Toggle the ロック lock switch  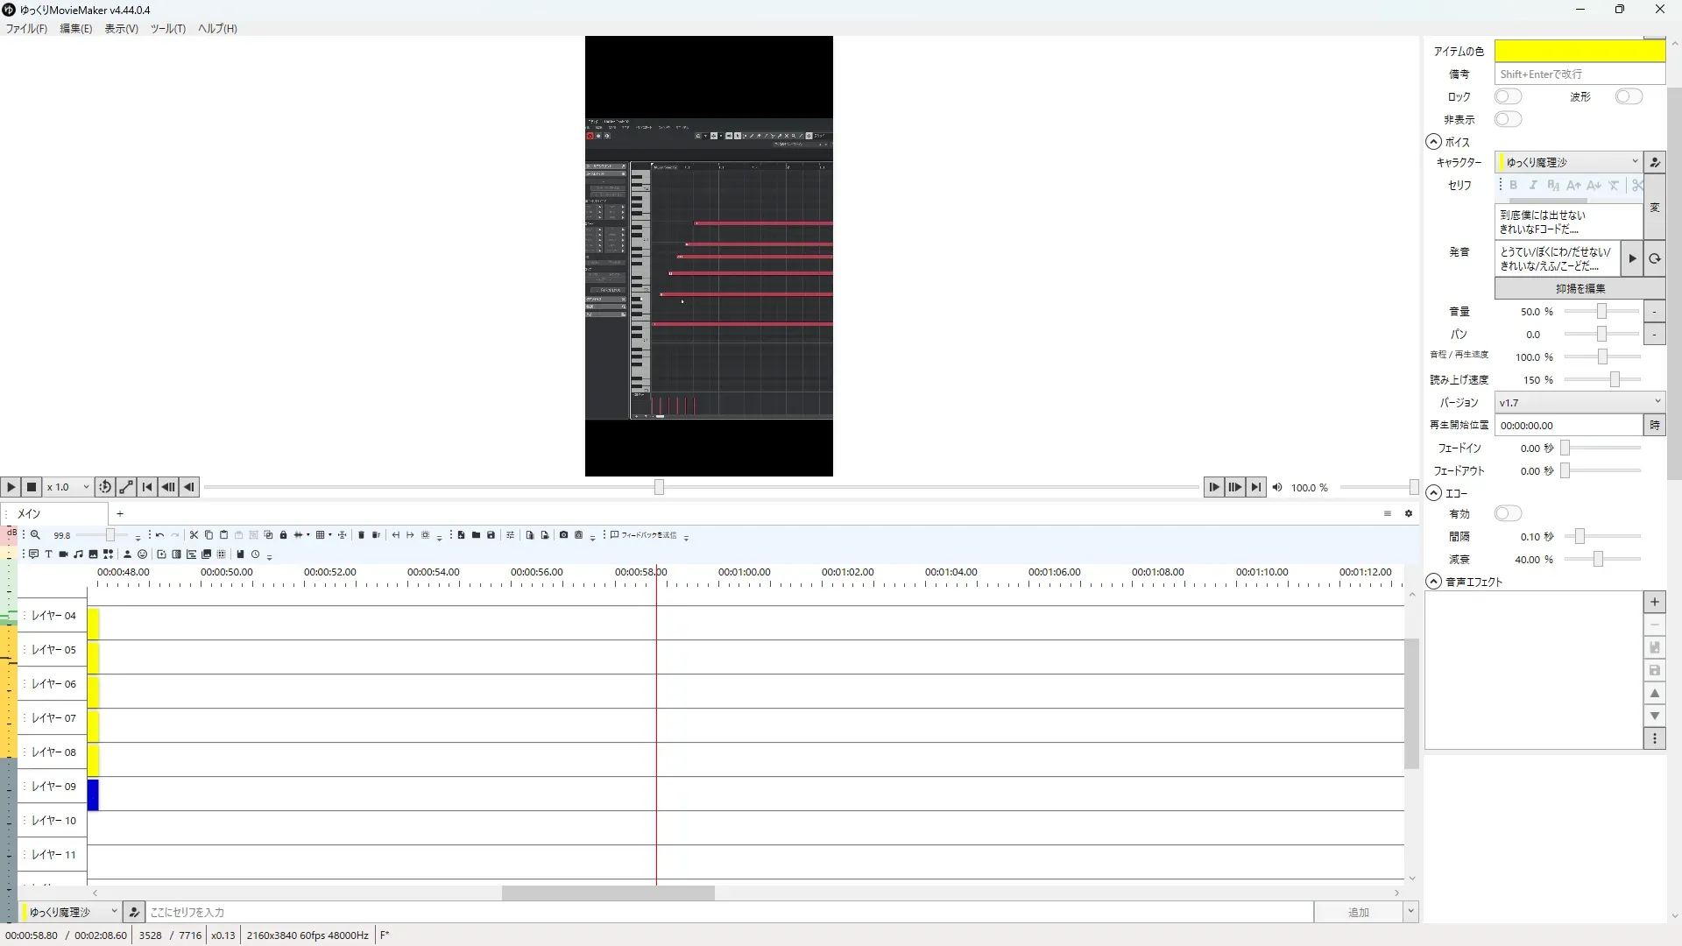1508,96
